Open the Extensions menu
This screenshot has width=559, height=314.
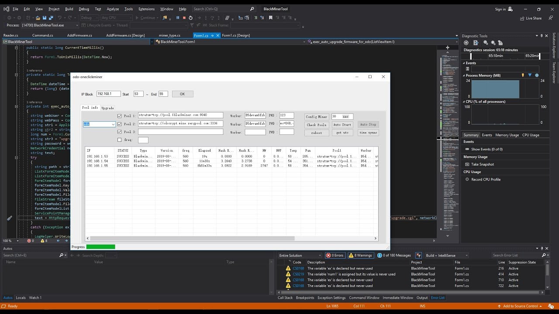point(146,9)
